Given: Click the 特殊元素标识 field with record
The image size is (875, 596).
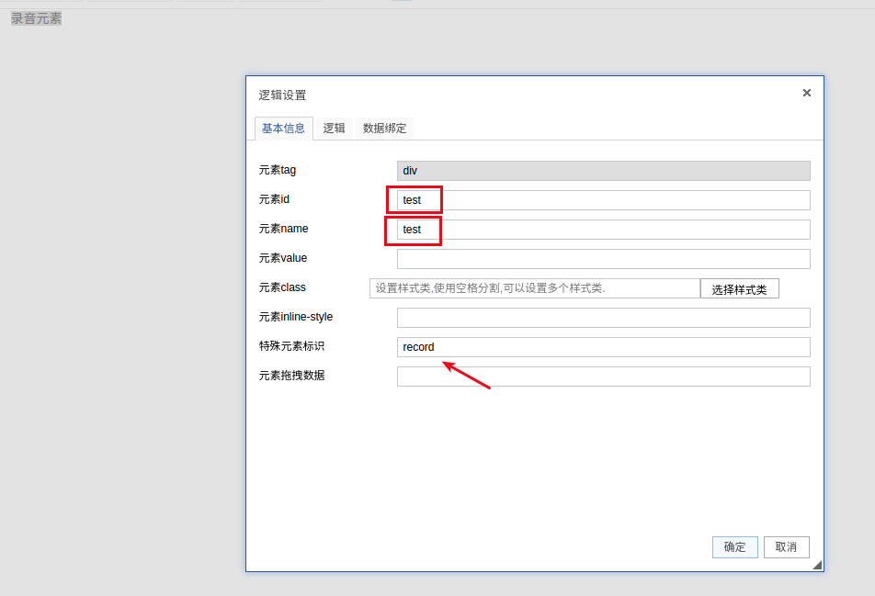Looking at the screenshot, I should (603, 347).
